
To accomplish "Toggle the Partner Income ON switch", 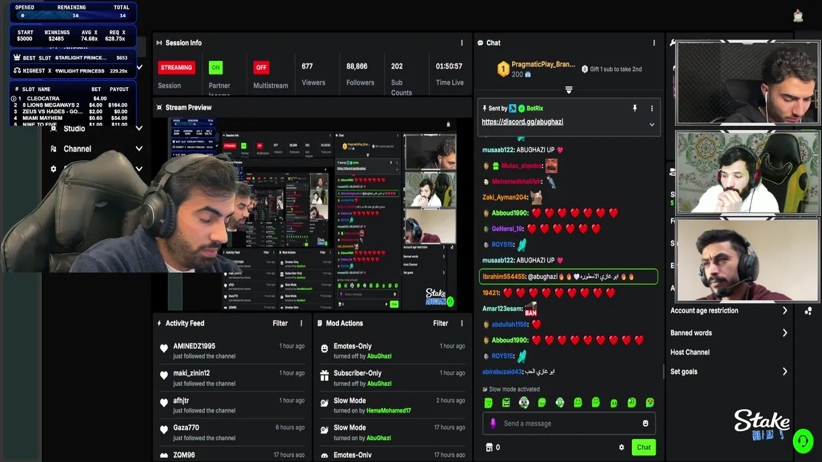I will pos(216,67).
